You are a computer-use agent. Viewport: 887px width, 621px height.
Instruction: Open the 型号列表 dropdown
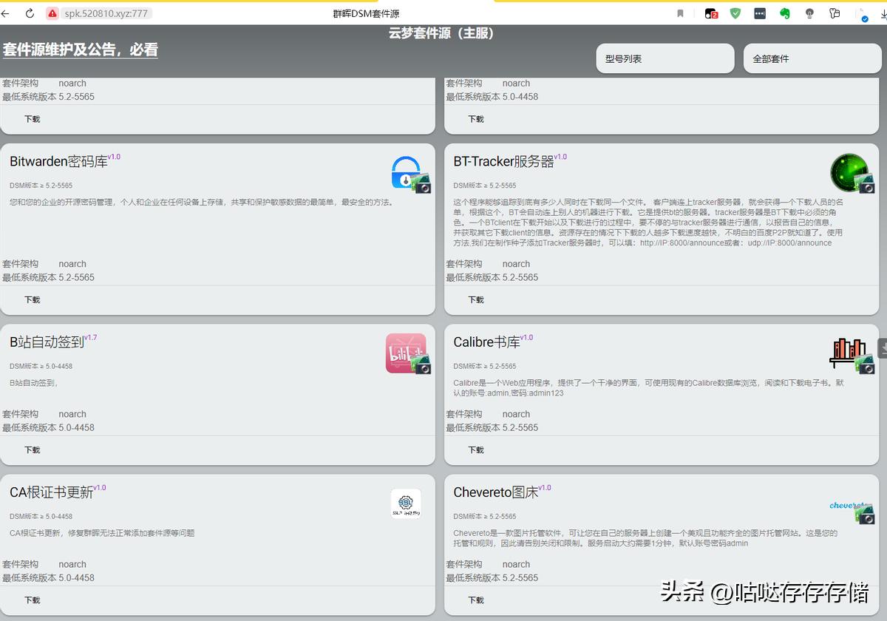pyautogui.click(x=664, y=58)
